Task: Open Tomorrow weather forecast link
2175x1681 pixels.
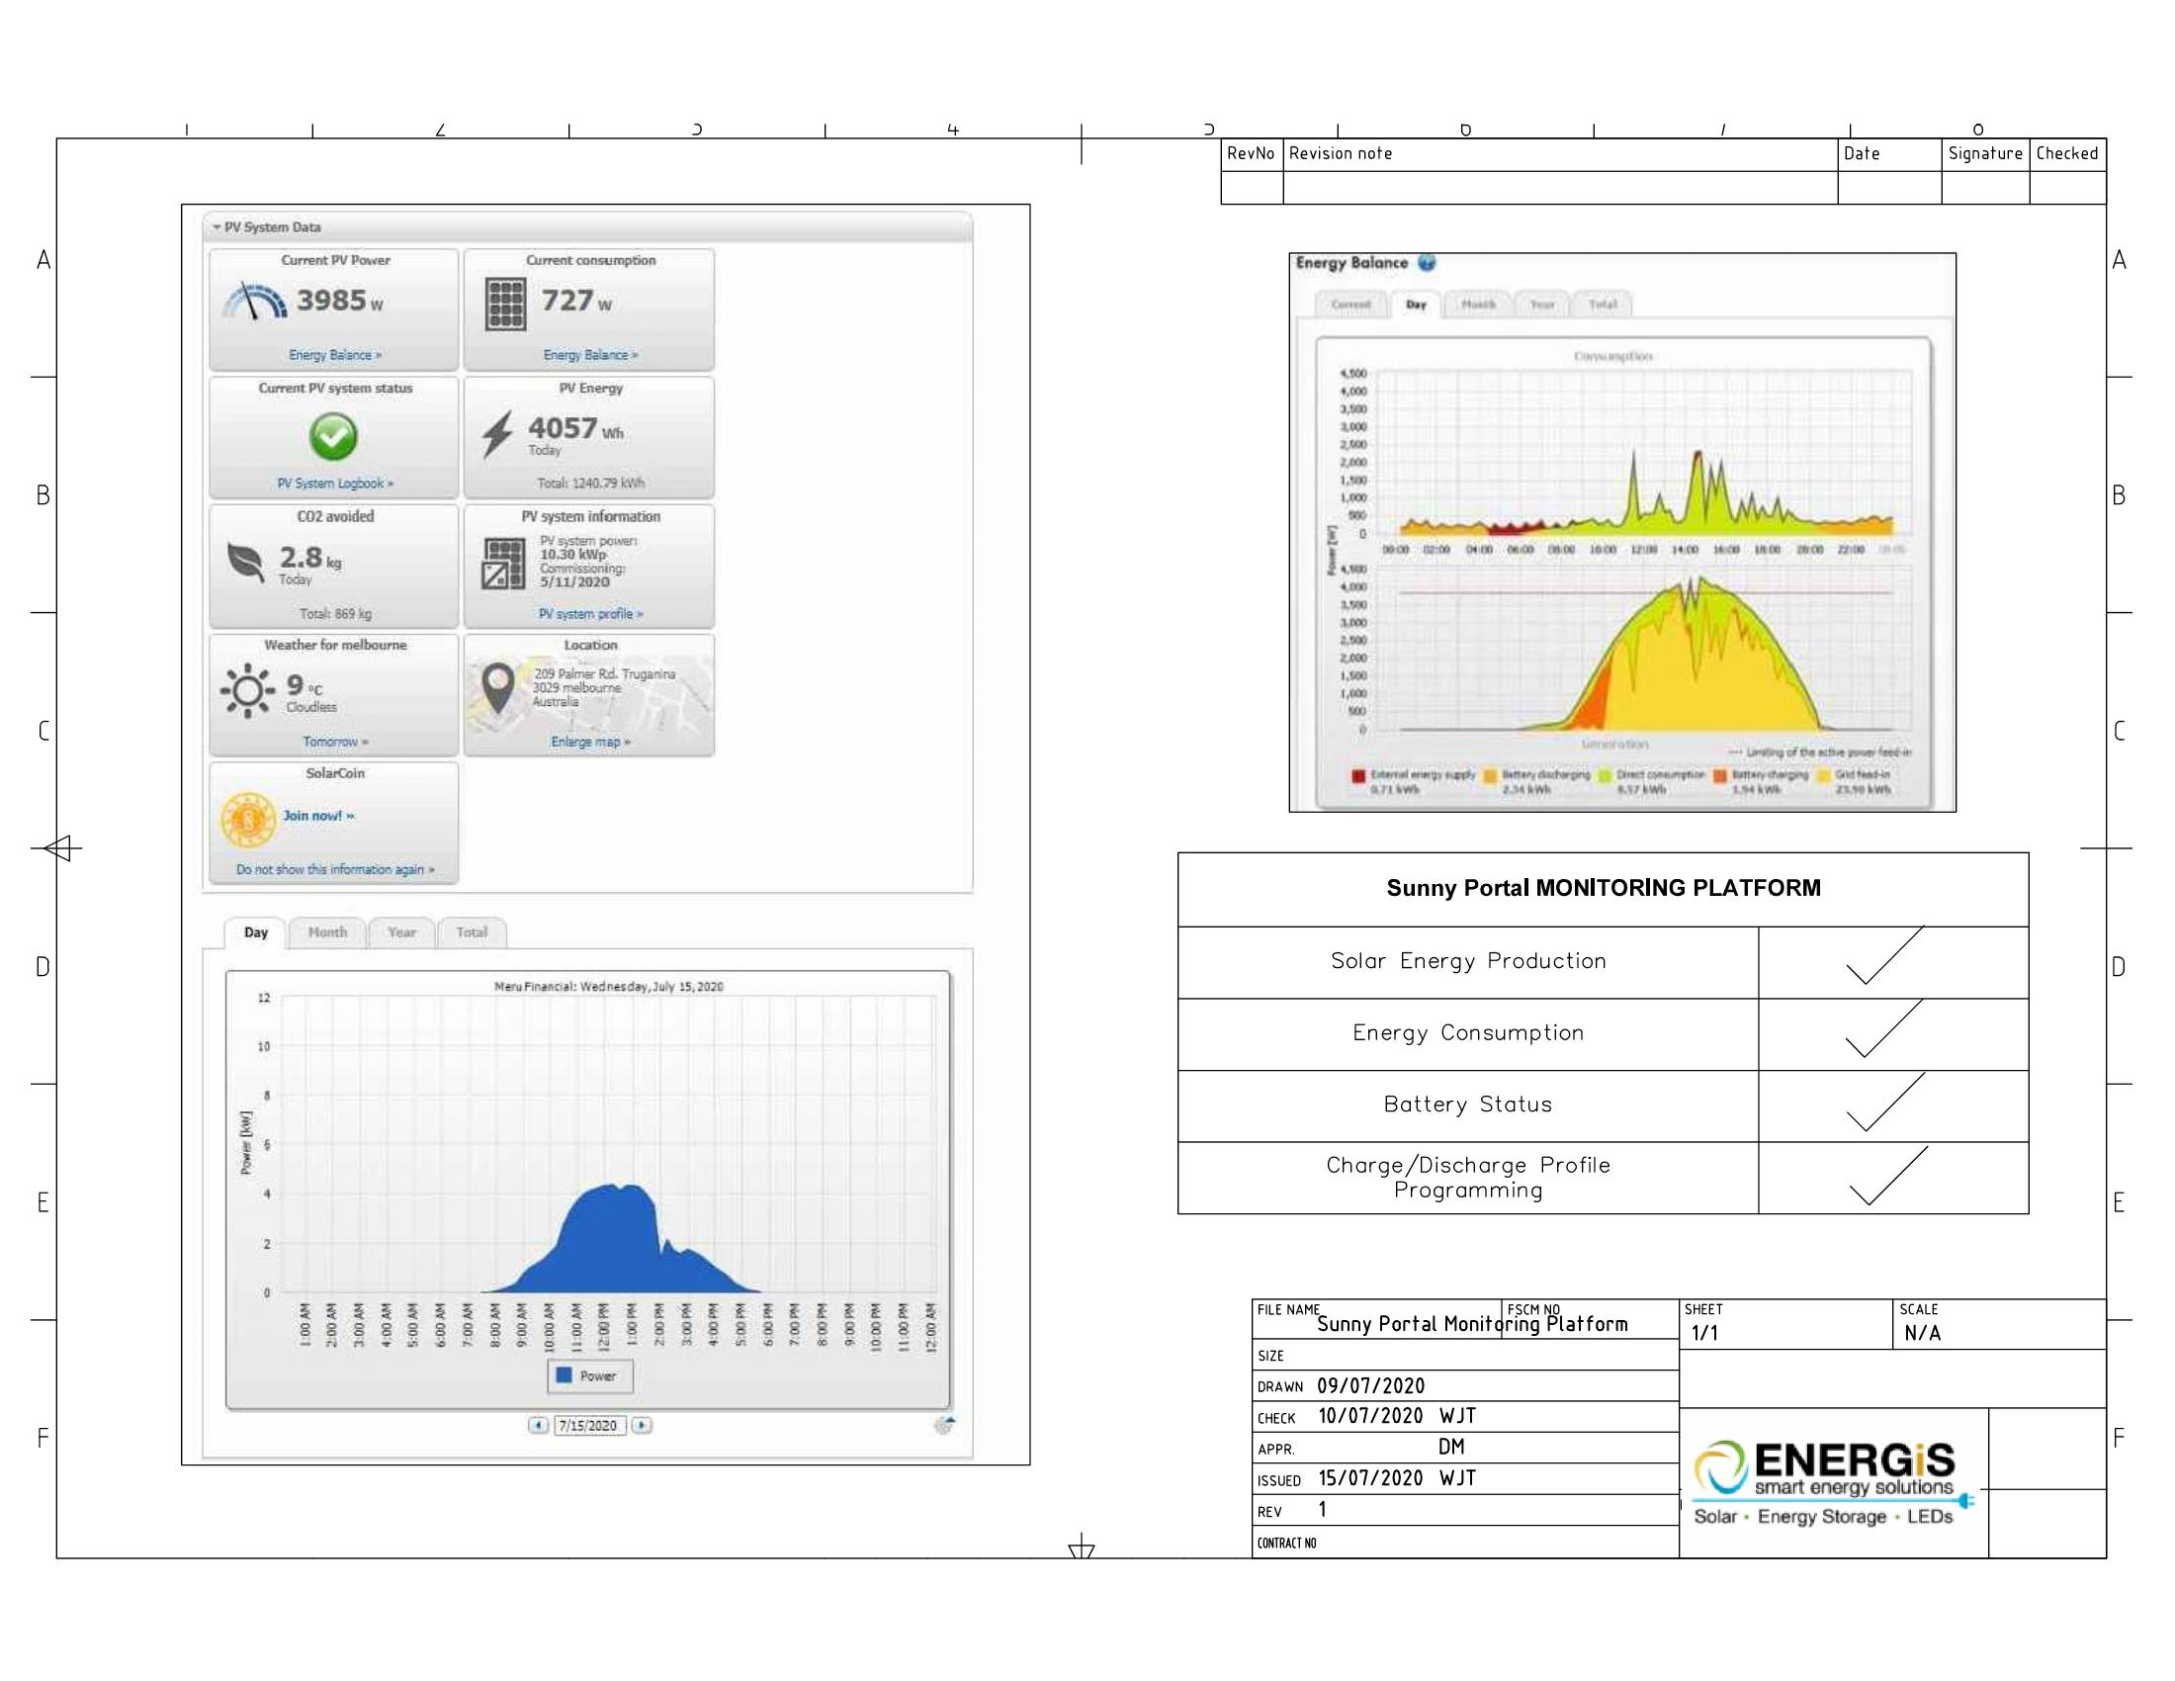Action: tap(334, 742)
